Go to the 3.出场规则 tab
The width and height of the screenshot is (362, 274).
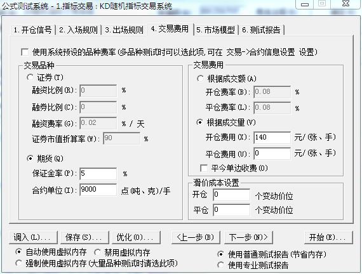pyautogui.click(x=124, y=30)
